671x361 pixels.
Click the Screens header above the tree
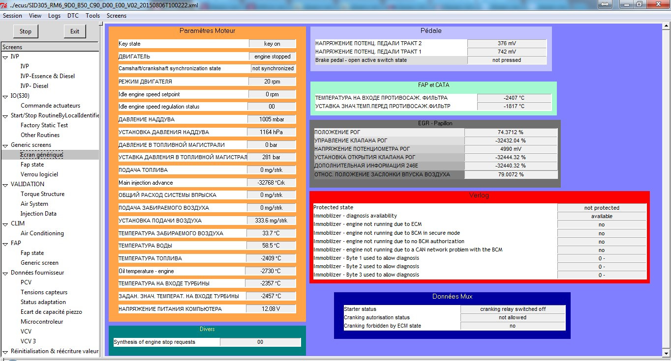pos(49,47)
